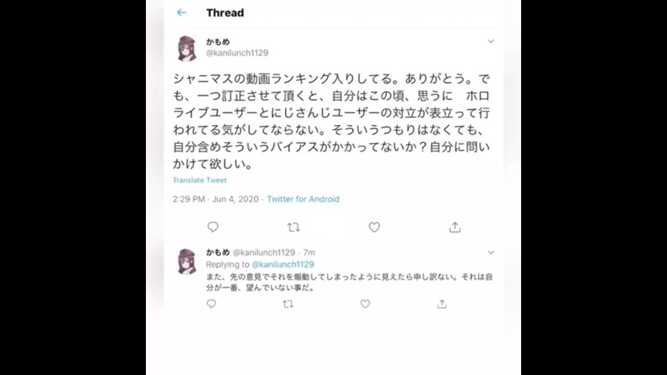The image size is (667, 375).
Task: Expand options chevron on the reply tweet
Action: point(491,252)
